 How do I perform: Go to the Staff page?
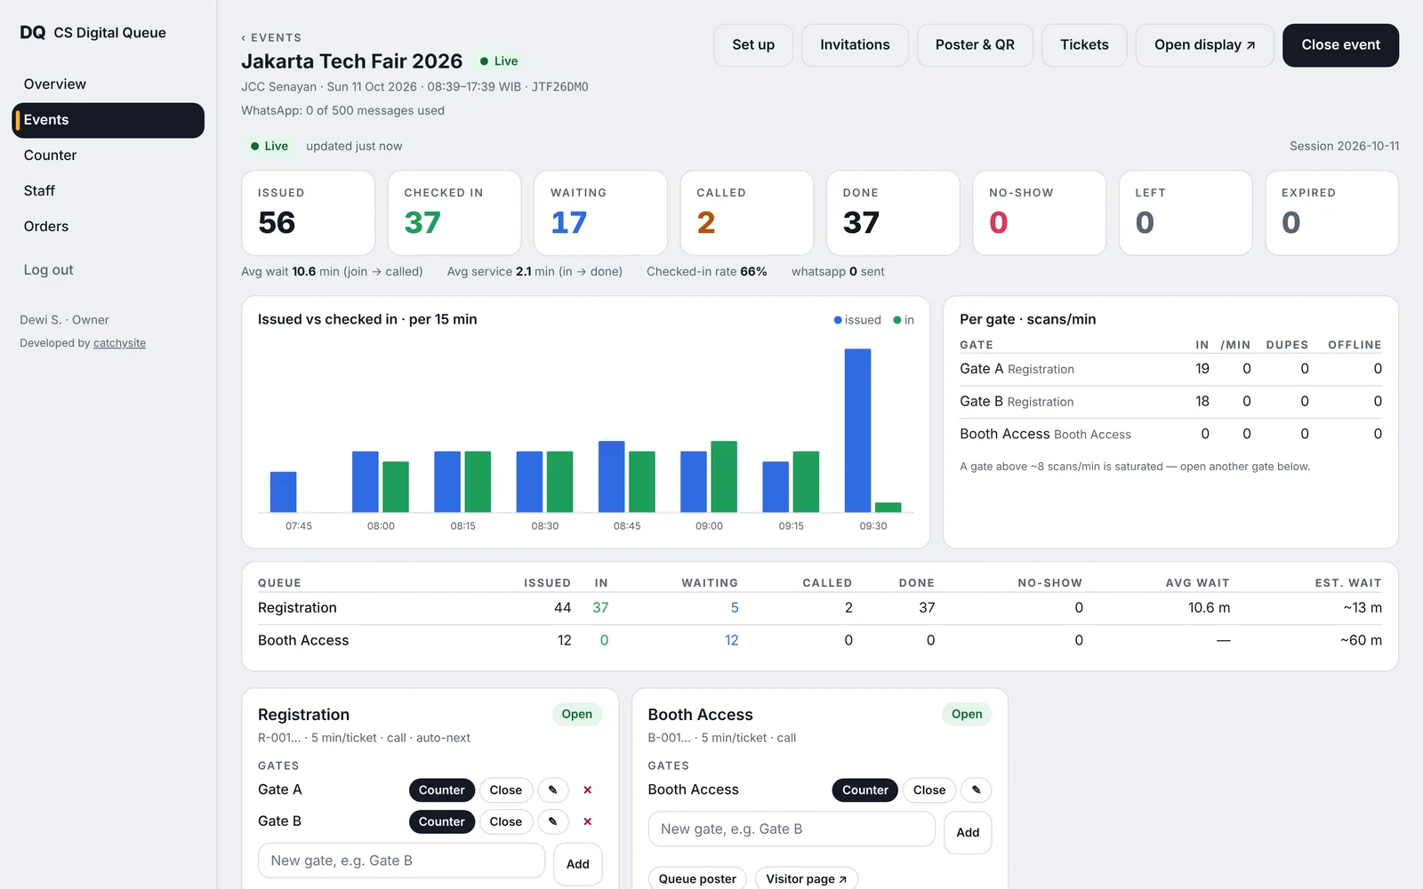tap(108, 191)
